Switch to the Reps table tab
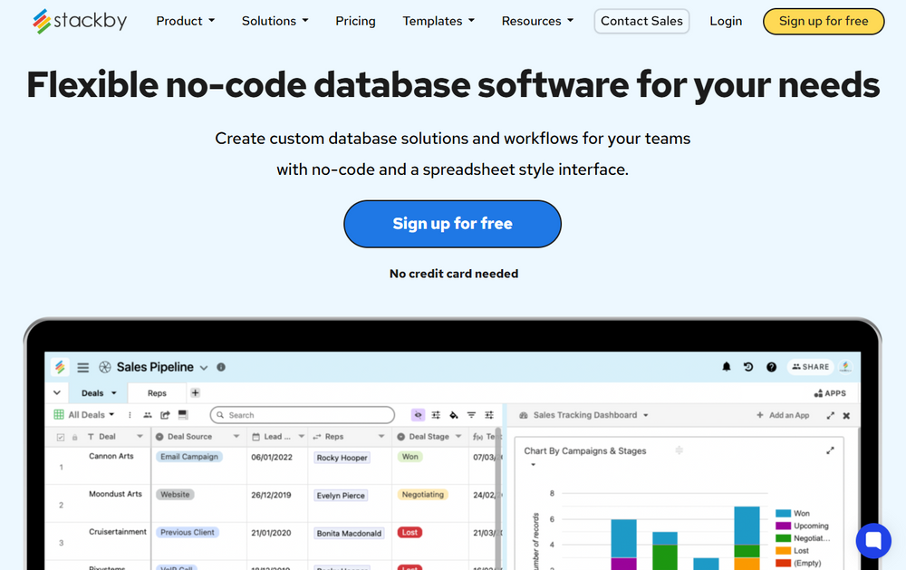This screenshot has width=906, height=570. pyautogui.click(x=156, y=392)
